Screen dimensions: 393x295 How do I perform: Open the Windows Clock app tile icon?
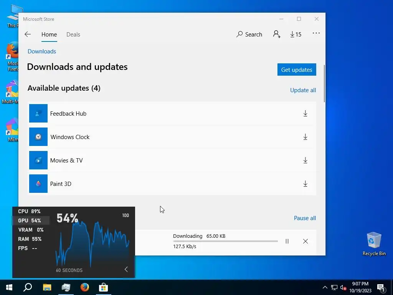tap(38, 137)
